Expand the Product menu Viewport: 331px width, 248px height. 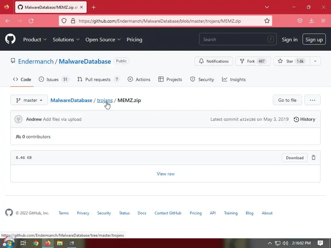(35, 39)
